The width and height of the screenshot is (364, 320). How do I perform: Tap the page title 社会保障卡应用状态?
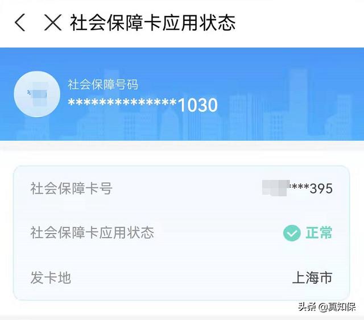tap(153, 23)
